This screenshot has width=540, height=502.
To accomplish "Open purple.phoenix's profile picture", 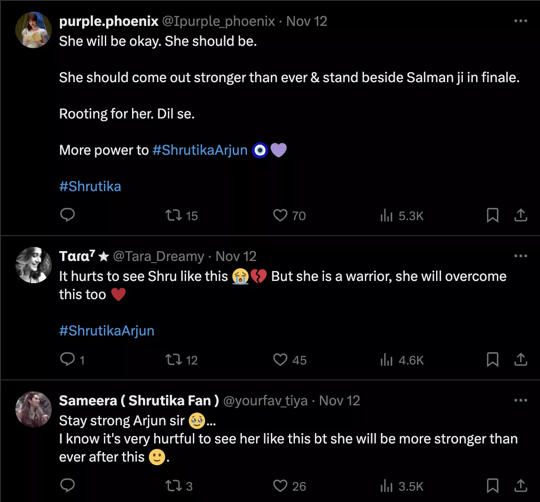I will (x=34, y=30).
